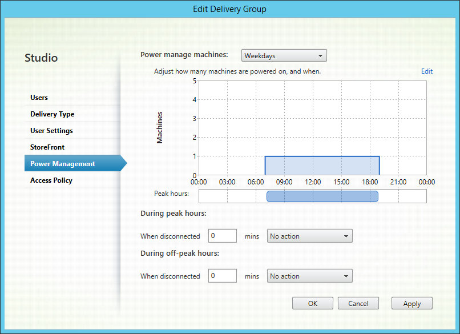Focus the off-peak disconnected minutes field

tap(223, 276)
